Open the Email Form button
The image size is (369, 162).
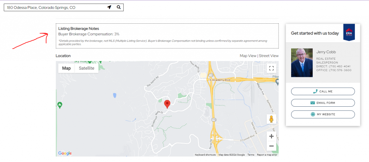click(323, 103)
